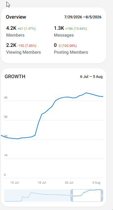Image resolution: width=113 pixels, height=210 pixels.
Task: Click the +186 (15.66%) messages change indicator
Action: (76, 29)
